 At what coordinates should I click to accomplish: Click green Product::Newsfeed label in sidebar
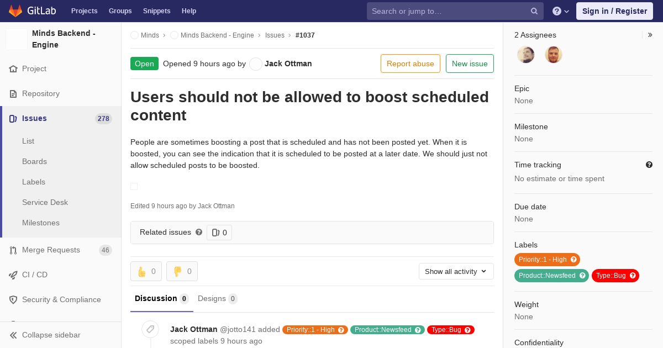[547, 276]
